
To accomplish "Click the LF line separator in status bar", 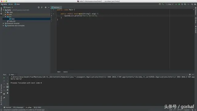I will pos(175,110).
